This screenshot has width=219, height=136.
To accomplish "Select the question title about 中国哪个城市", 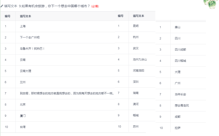I will point(54,6).
